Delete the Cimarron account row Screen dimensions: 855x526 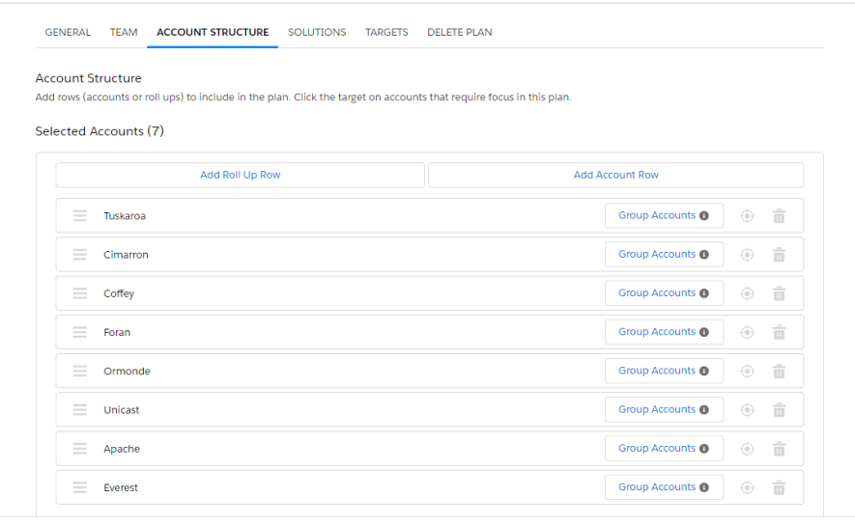pos(780,254)
